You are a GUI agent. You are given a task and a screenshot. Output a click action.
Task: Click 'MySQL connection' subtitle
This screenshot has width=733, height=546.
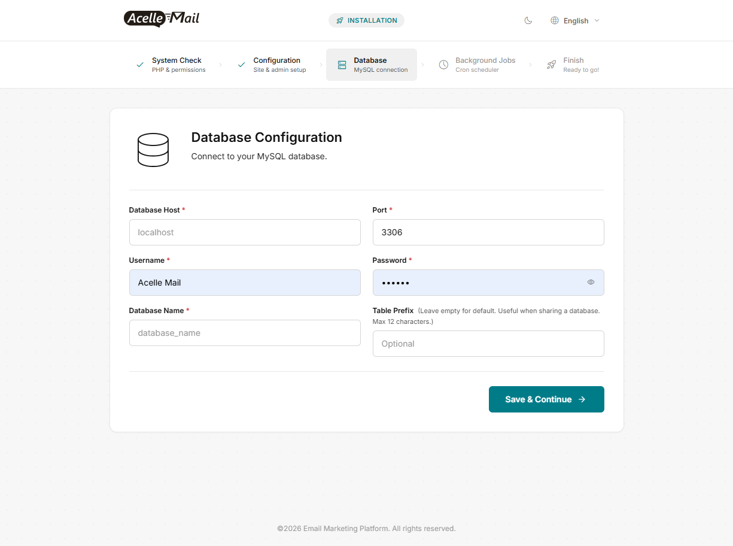[381, 70]
